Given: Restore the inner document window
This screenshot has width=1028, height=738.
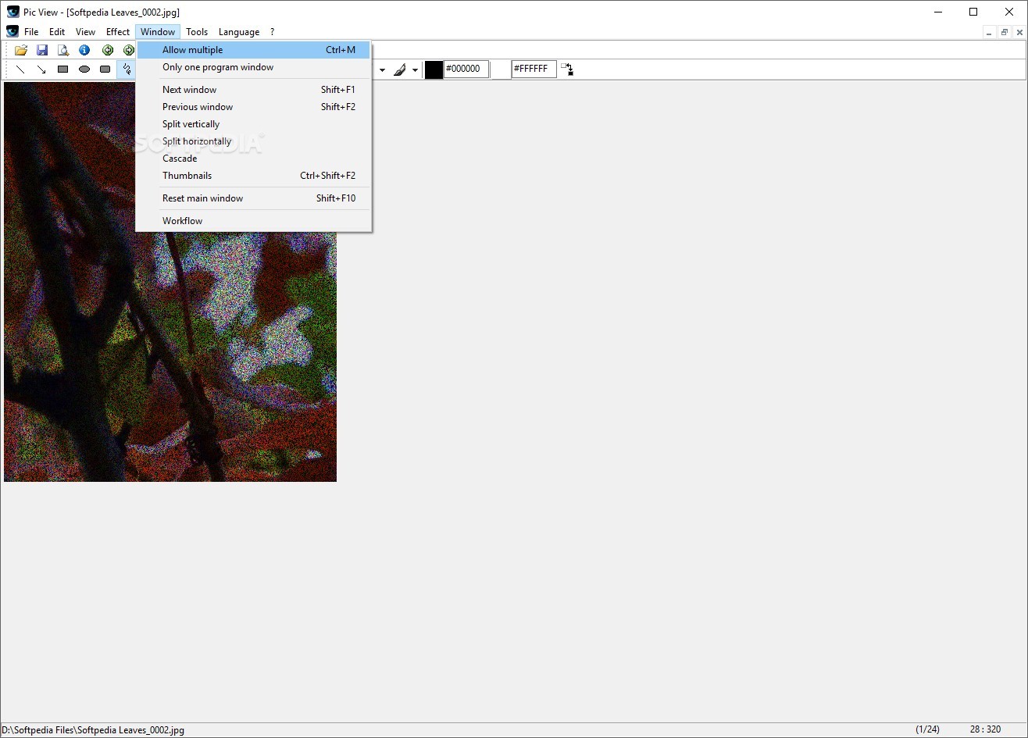Looking at the screenshot, I should point(1004,32).
